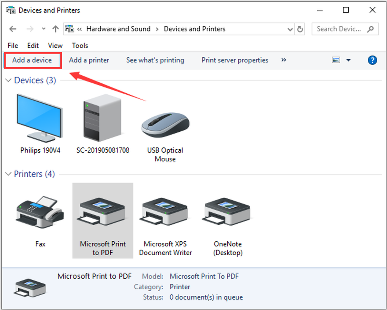387x310 pixels.
Task: Show more toolbar commands chevron
Action: coord(284,60)
